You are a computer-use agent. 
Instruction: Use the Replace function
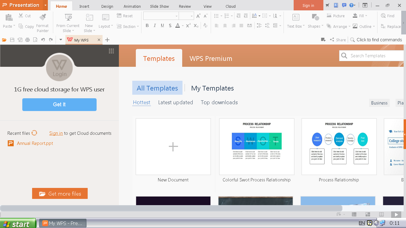click(390, 26)
